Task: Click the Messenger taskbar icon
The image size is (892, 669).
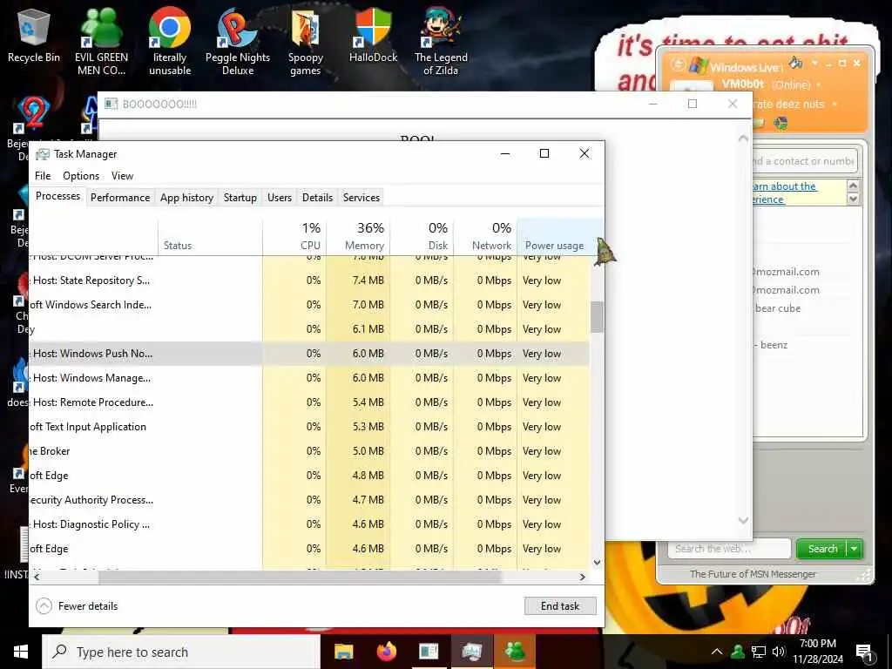Action: click(515, 652)
